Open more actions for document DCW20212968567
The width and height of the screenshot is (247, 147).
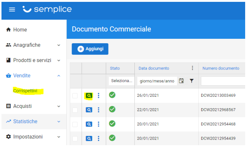(99, 110)
